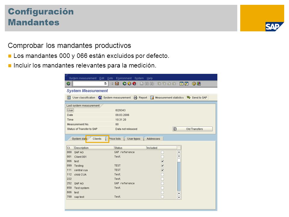
Task: Tick Included for client 650 Test system
Action: tap(162, 188)
